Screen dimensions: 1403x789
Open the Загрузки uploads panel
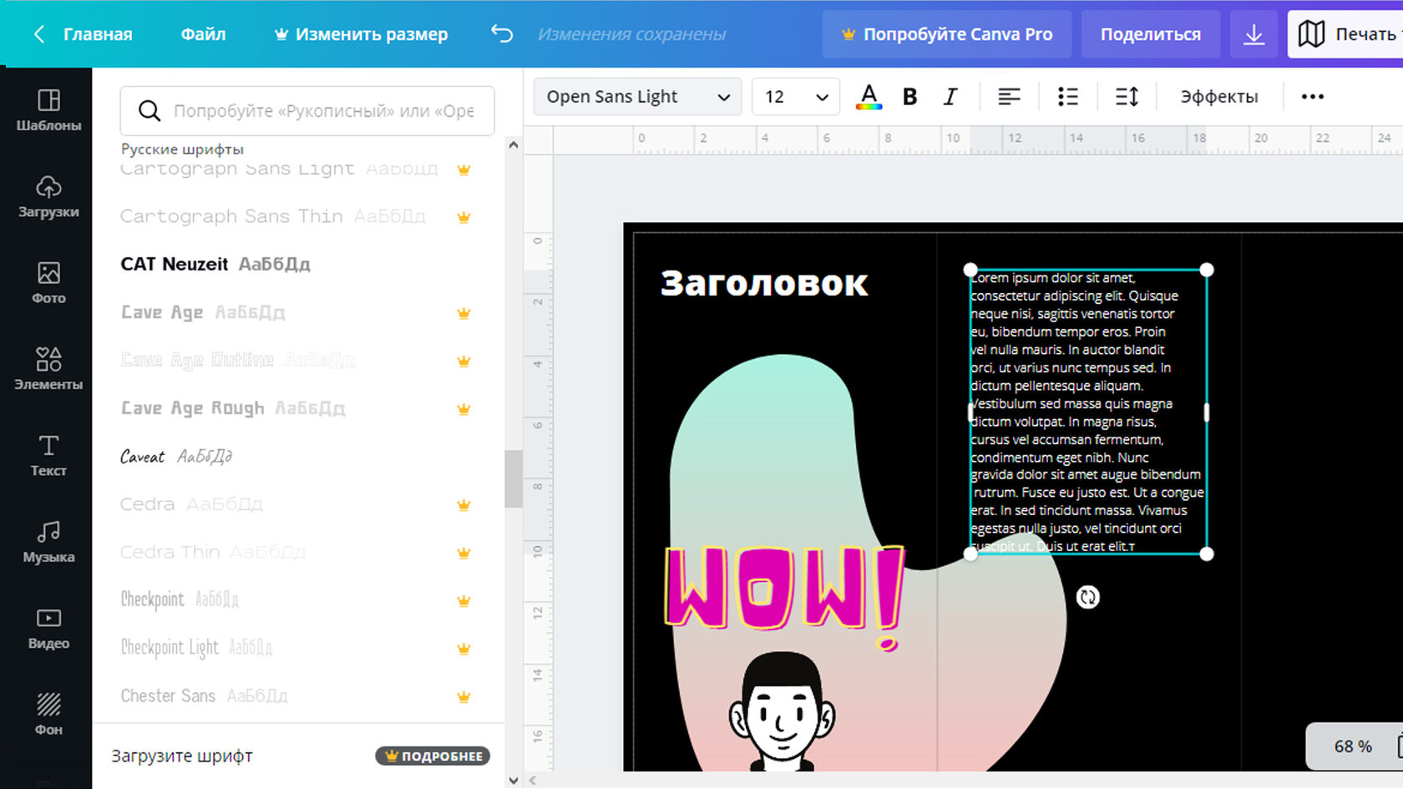pyautogui.click(x=48, y=197)
